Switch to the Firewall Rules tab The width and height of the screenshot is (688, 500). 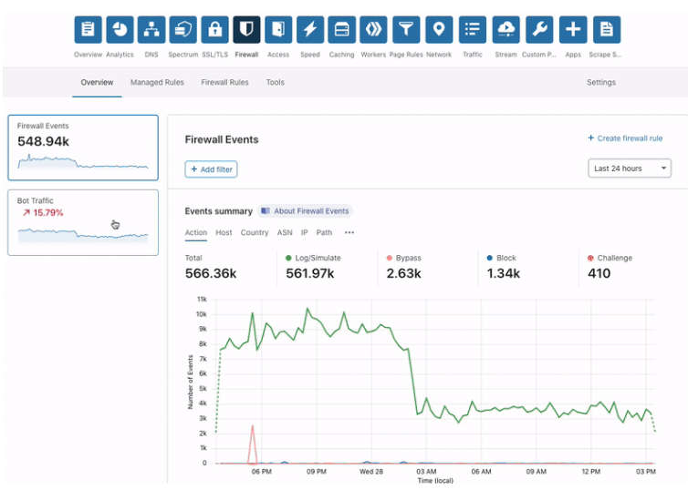(x=224, y=82)
